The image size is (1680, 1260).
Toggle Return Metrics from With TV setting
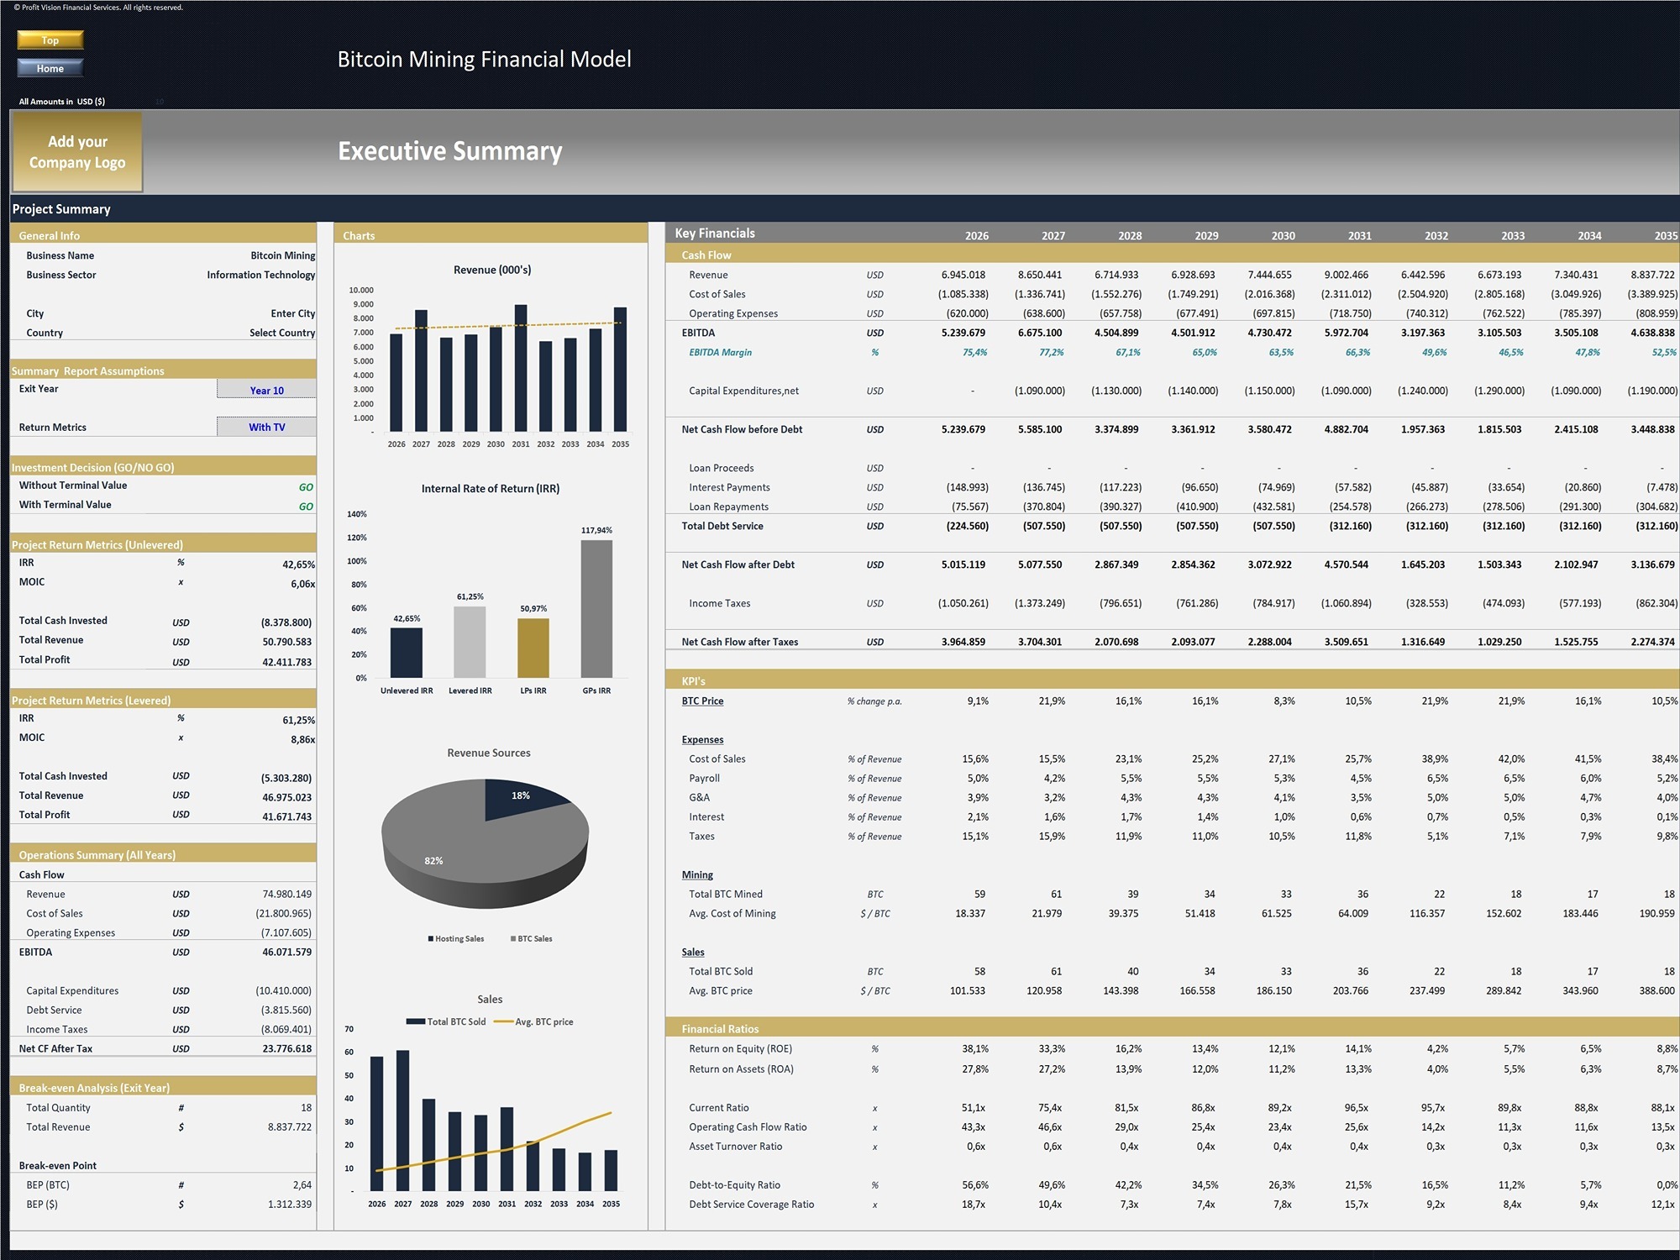click(x=266, y=427)
